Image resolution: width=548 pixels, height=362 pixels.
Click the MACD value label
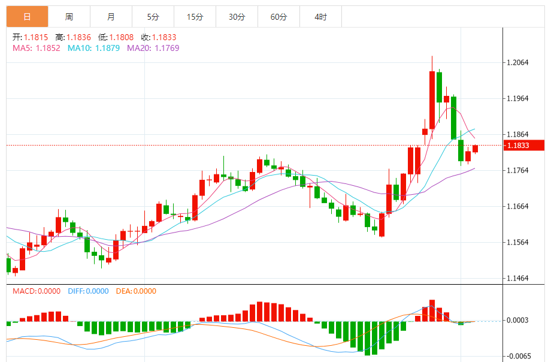pos(37,291)
